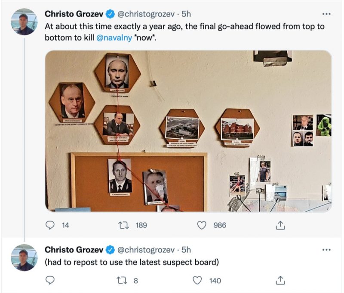Click the first tweet's profile avatar
The image size is (344, 293).
click(24, 22)
